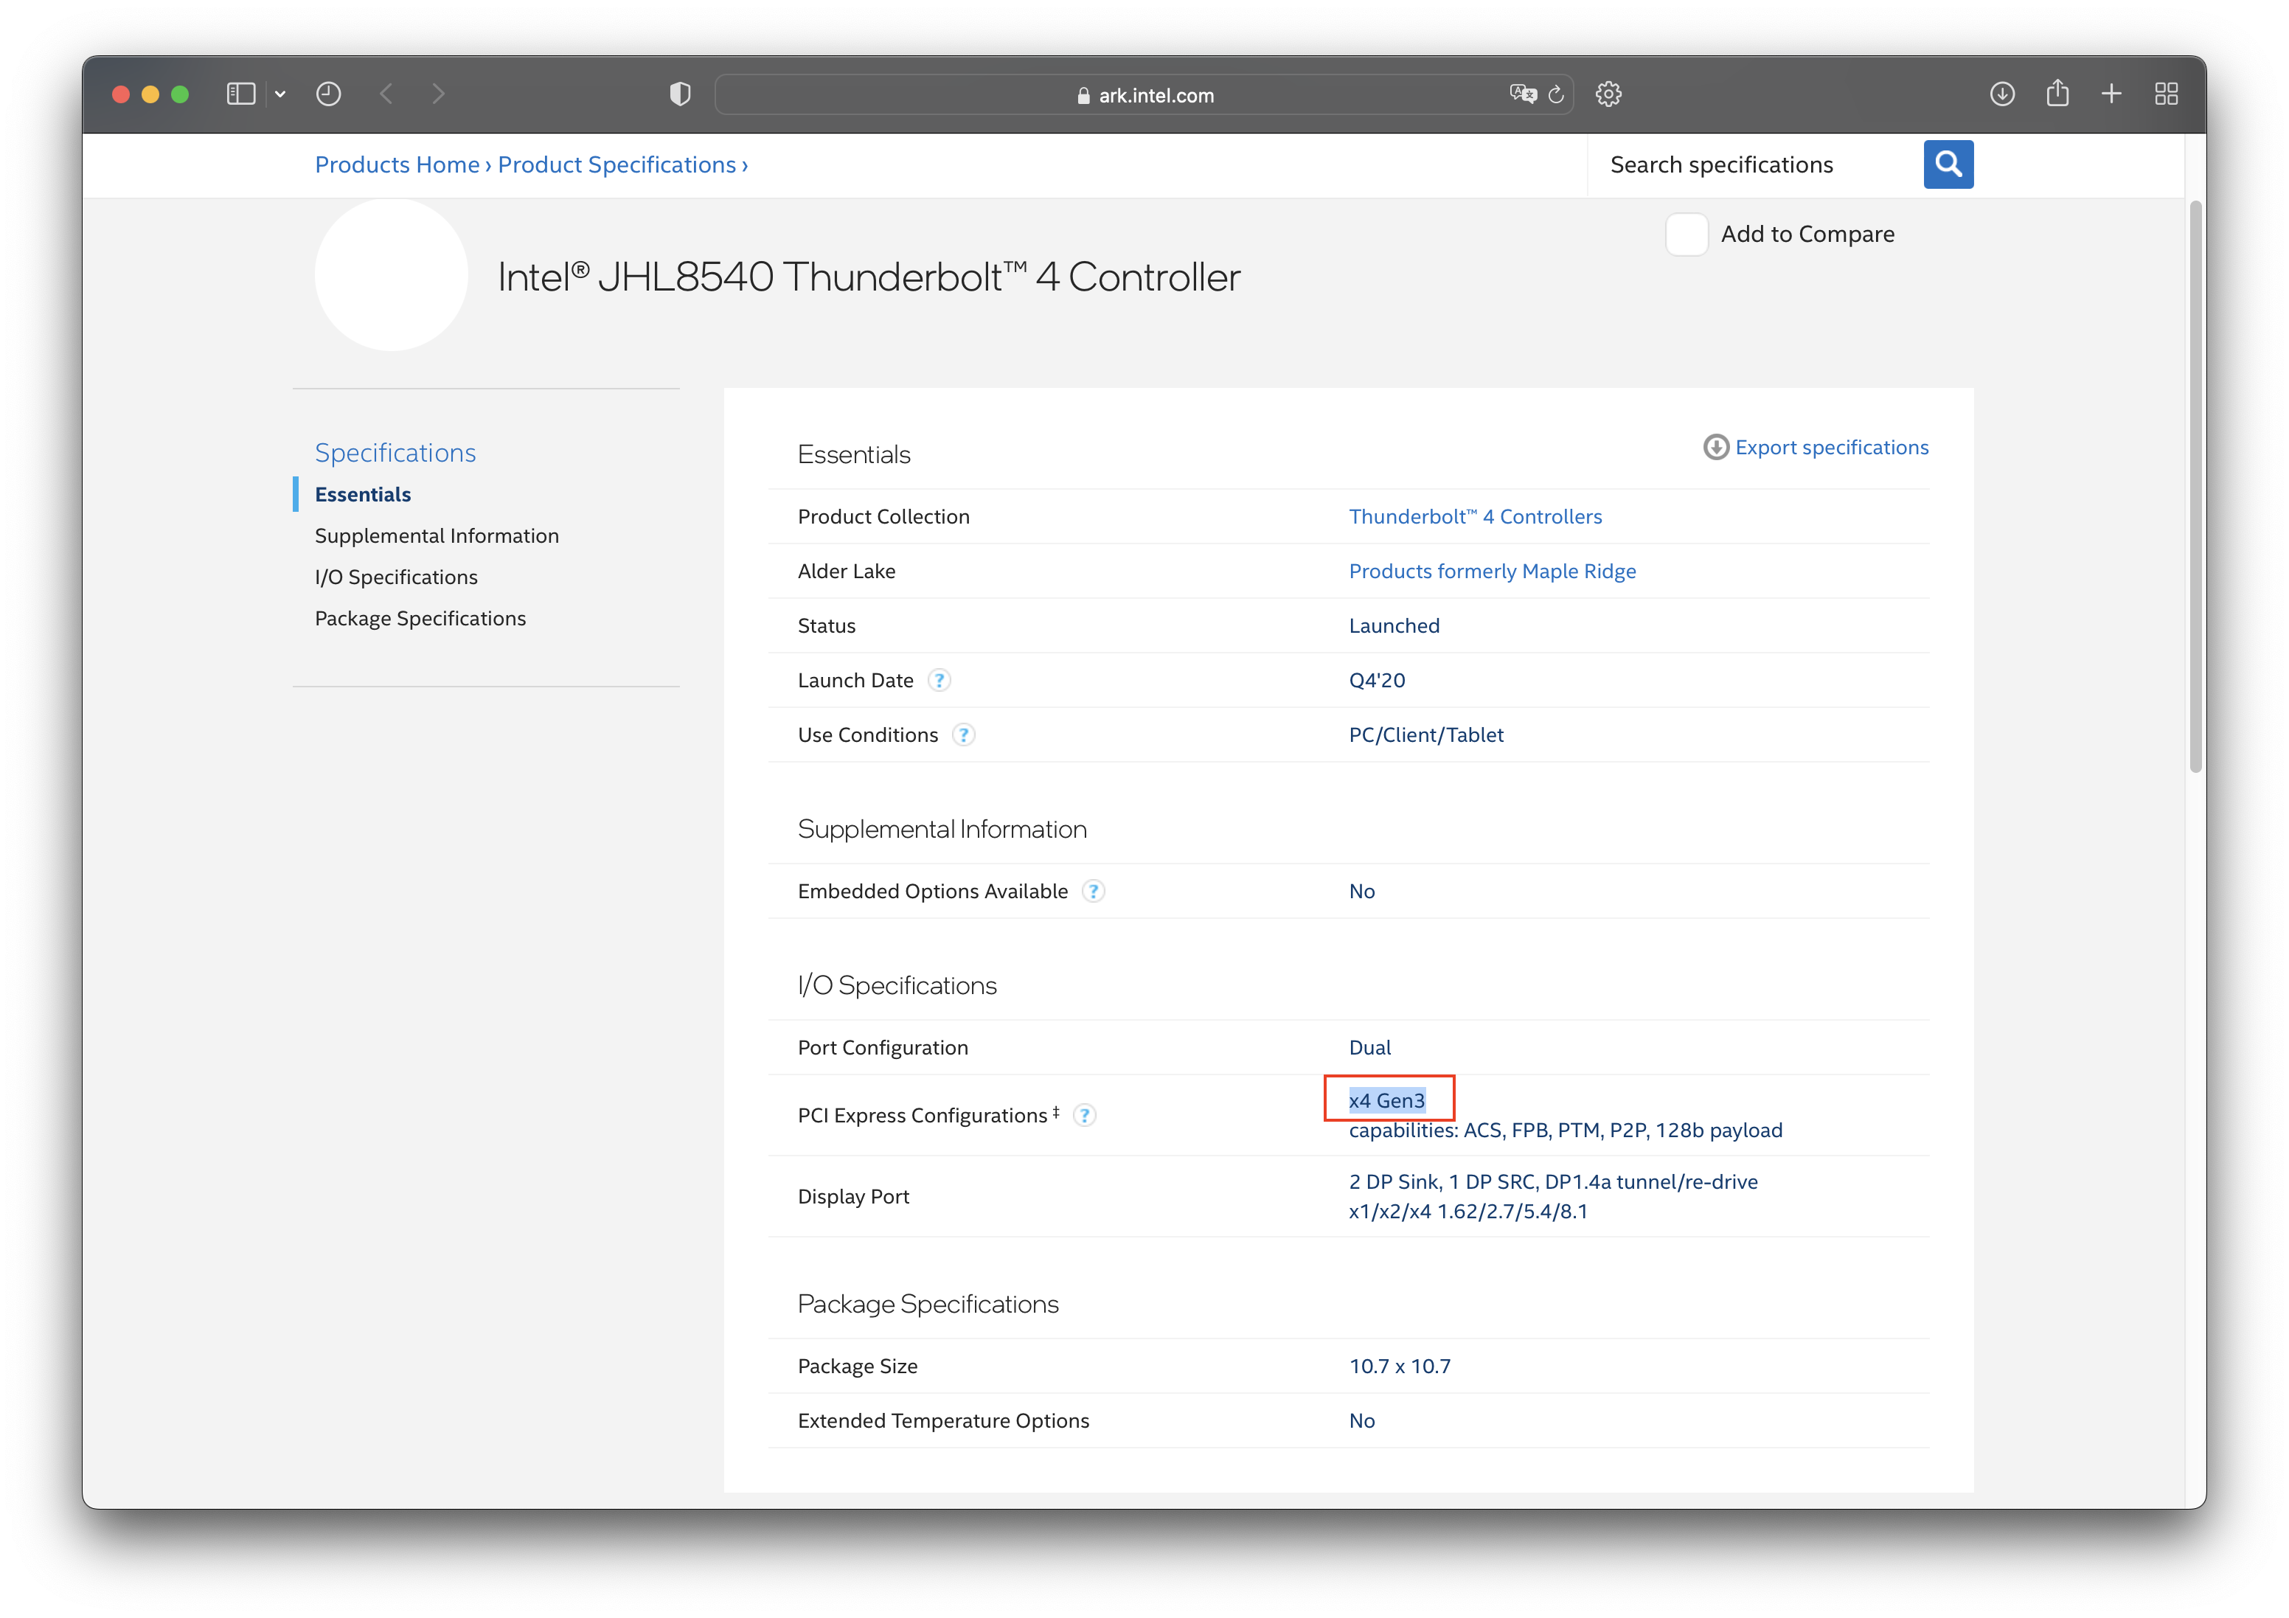Show the tab overview grid icon
Image resolution: width=2289 pixels, height=1618 pixels.
2165,94
